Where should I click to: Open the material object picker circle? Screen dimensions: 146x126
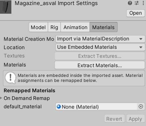coord(141,107)
